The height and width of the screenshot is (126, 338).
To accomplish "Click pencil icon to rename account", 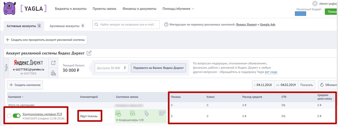I will 89,53.
